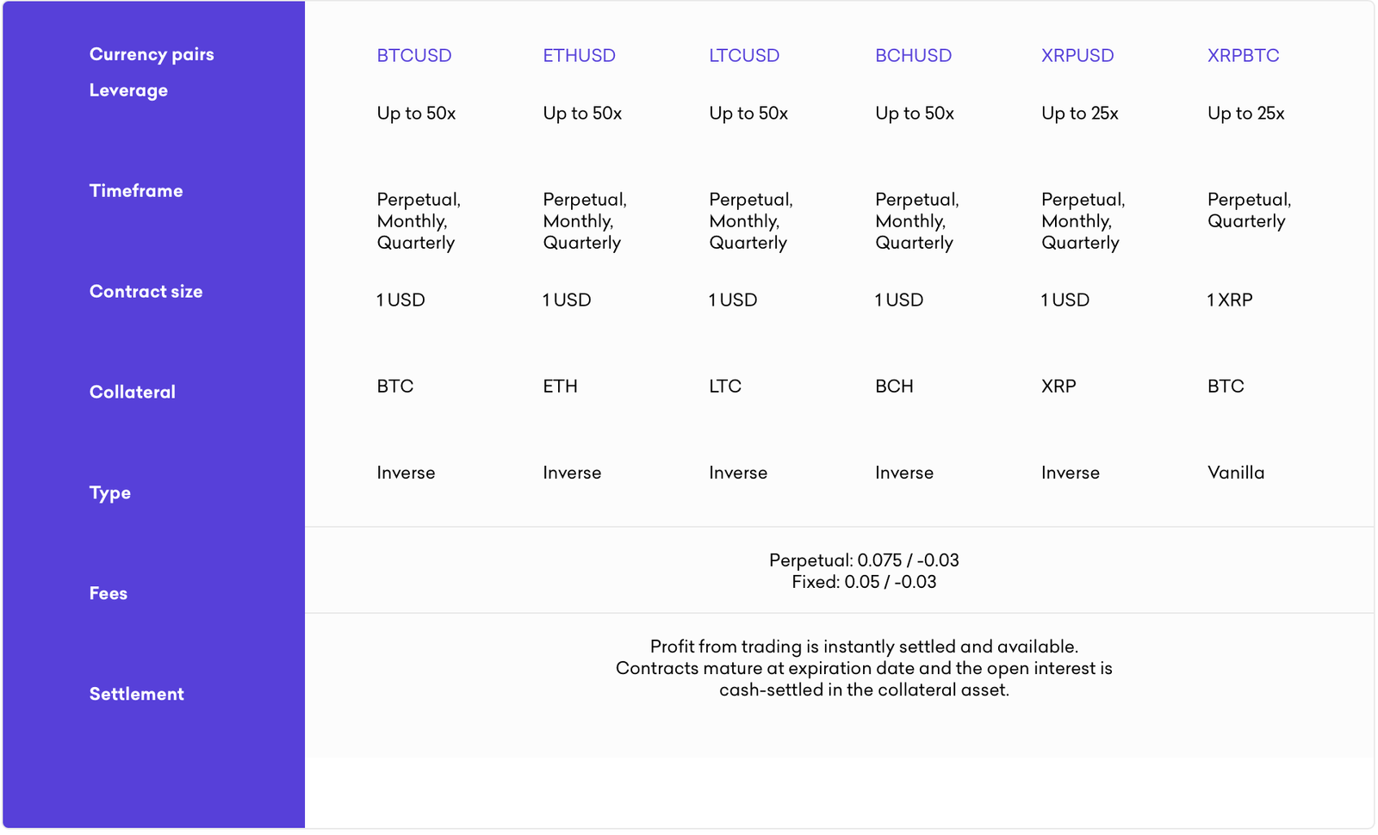This screenshot has width=1378, height=835.
Task: Open the ETHUSD currency pair link
Action: (579, 56)
